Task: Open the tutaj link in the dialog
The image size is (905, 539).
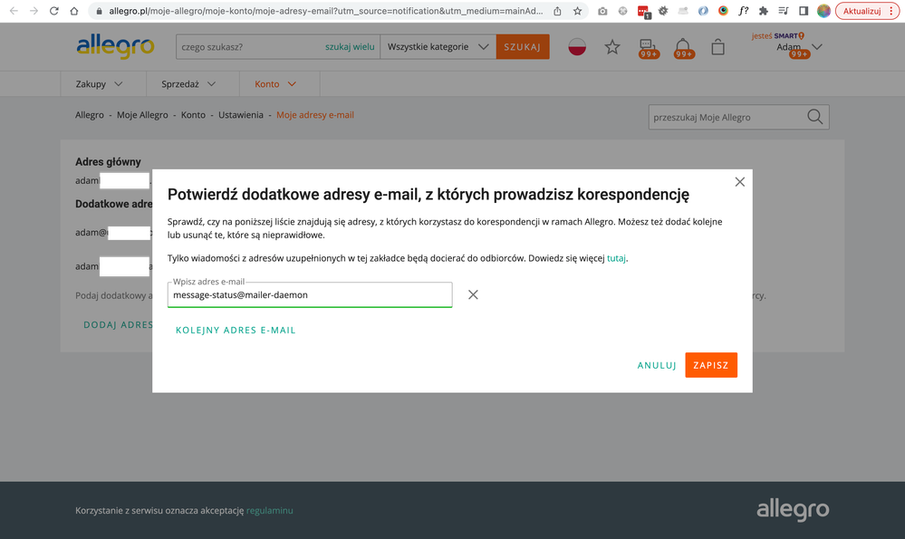Action: pos(616,258)
